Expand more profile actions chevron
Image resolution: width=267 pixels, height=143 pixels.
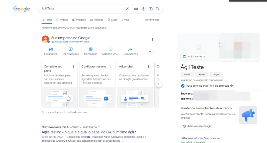click(150, 51)
